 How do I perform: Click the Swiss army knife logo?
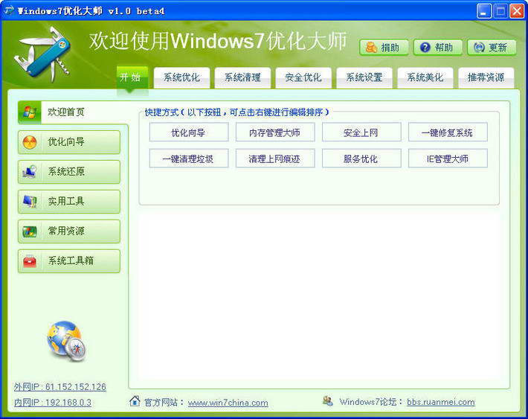pos(43,56)
